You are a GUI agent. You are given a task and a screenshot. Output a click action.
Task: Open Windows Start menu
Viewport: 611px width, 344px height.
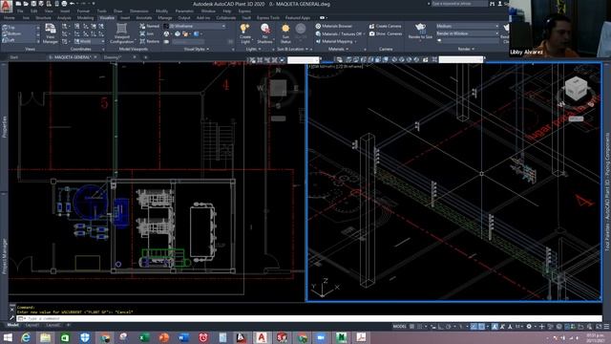8,337
